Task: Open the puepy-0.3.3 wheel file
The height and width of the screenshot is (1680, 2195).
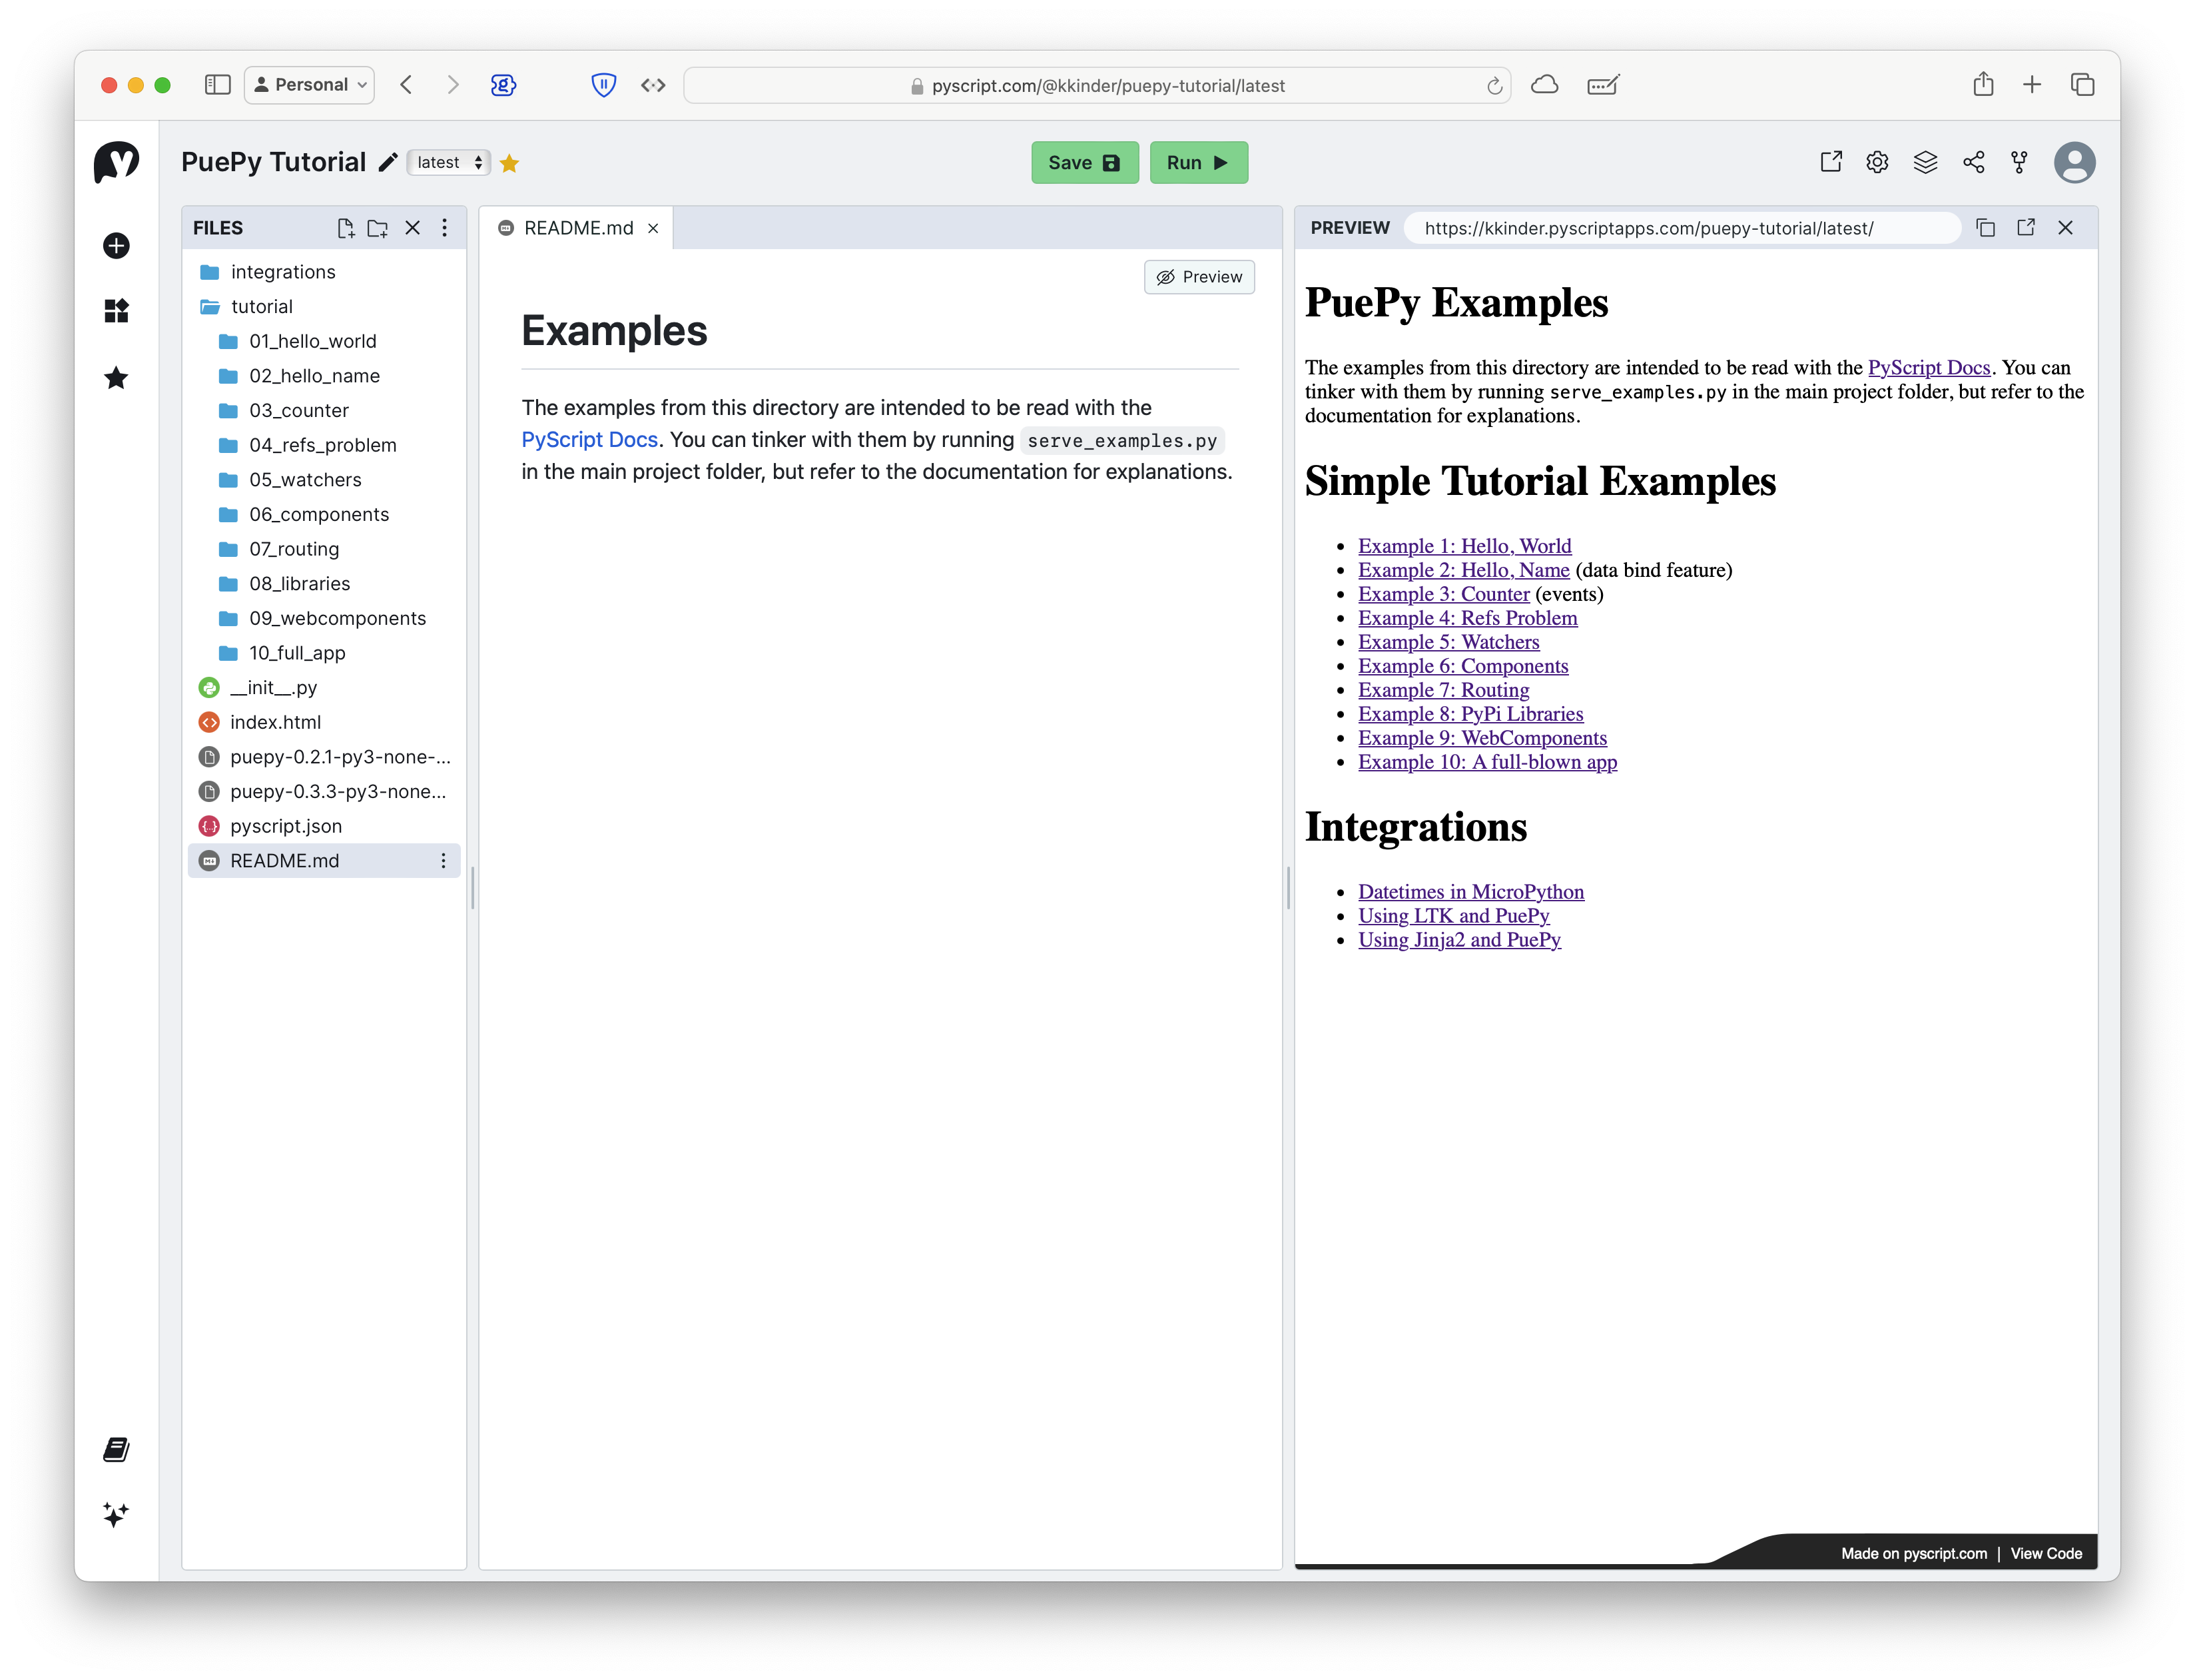Action: [324, 792]
